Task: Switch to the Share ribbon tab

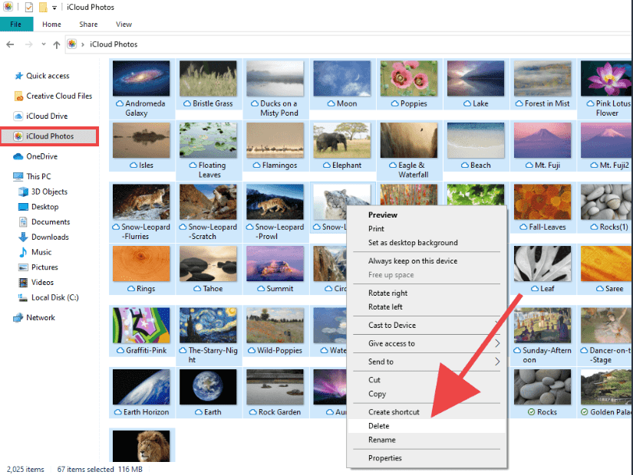Action: coord(88,25)
